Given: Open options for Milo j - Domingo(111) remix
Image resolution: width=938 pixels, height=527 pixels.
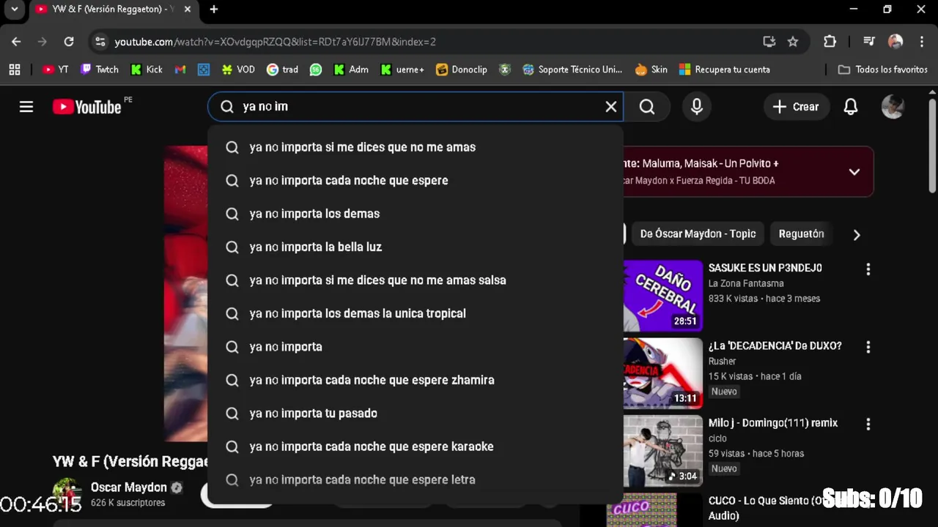Looking at the screenshot, I should 868,425.
